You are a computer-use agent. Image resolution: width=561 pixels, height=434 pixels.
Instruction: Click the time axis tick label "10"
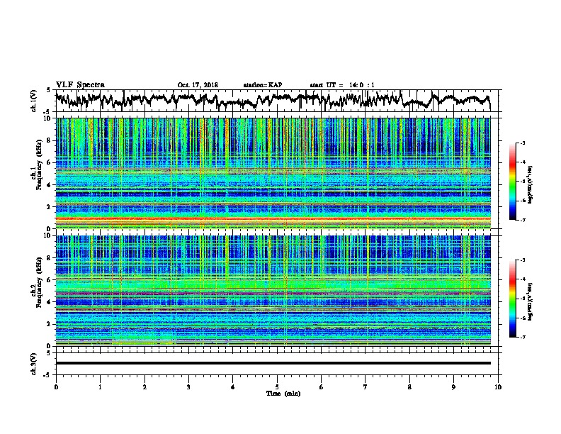(498, 387)
